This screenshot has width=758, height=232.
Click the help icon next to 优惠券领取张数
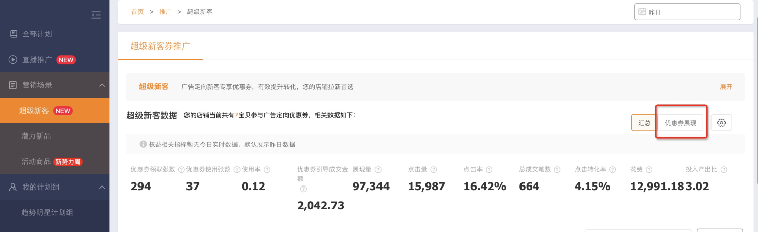coord(181,170)
